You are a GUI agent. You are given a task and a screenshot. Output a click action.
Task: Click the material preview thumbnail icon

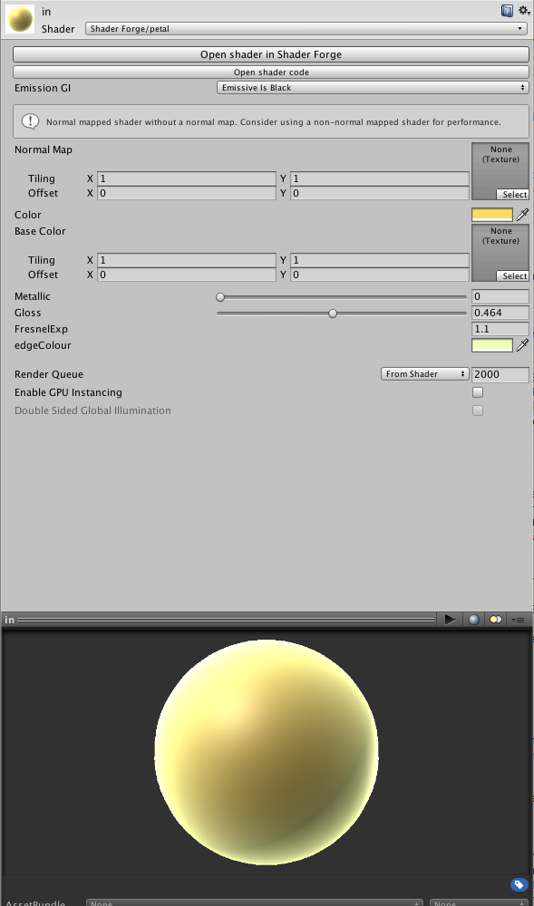point(20,19)
